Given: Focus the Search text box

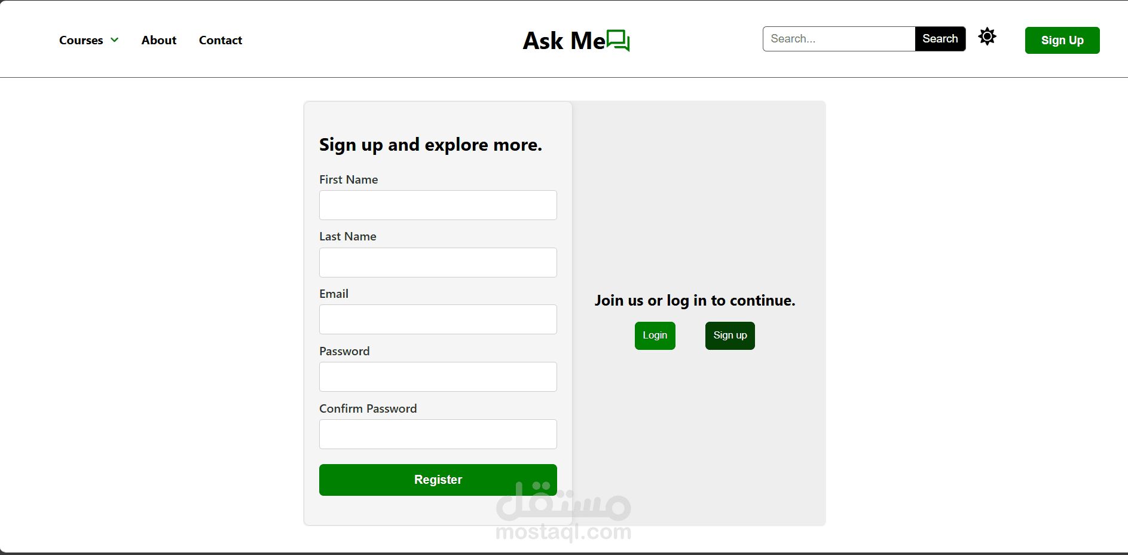Looking at the screenshot, I should (839, 39).
